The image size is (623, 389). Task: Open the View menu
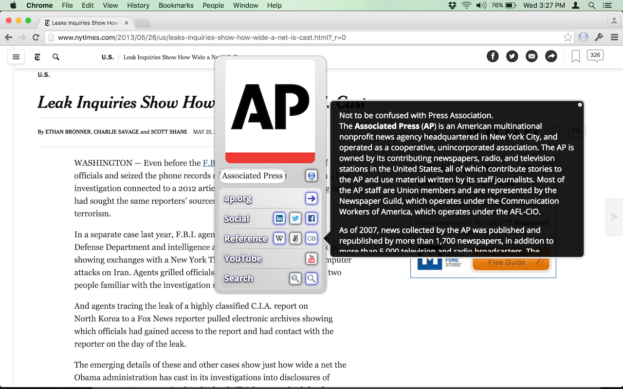tap(110, 5)
